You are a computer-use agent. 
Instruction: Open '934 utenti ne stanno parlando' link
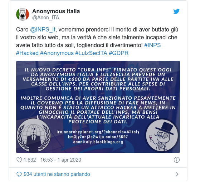tap(57, 174)
